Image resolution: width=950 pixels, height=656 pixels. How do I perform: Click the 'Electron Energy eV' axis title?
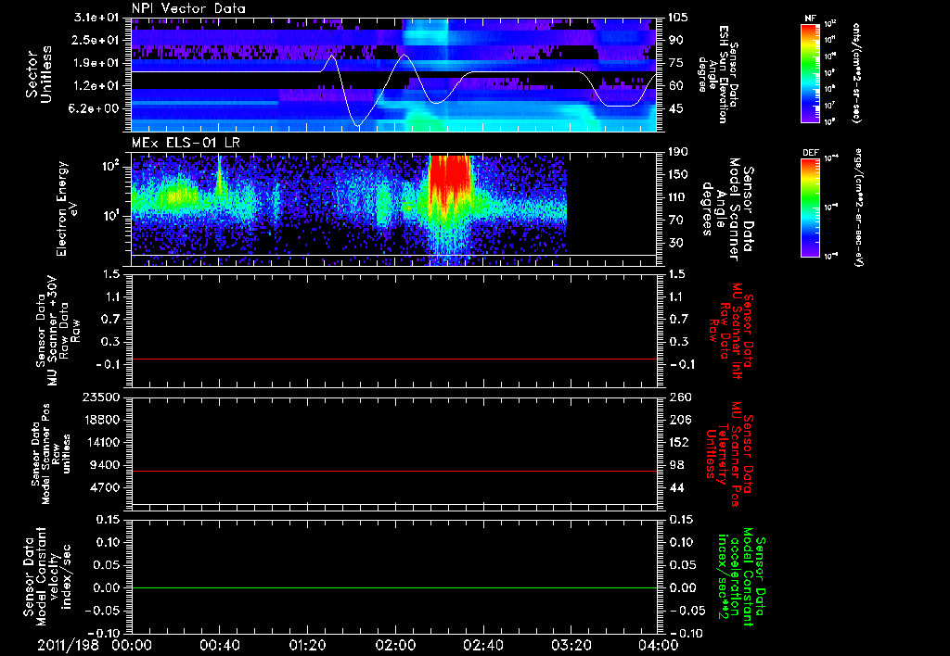[68, 208]
